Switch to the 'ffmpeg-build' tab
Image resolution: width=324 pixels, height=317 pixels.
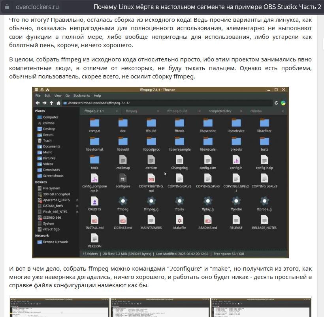(x=177, y=111)
